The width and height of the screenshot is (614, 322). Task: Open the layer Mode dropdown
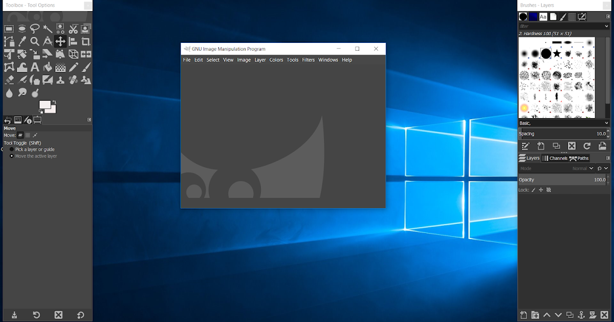(x=587, y=168)
